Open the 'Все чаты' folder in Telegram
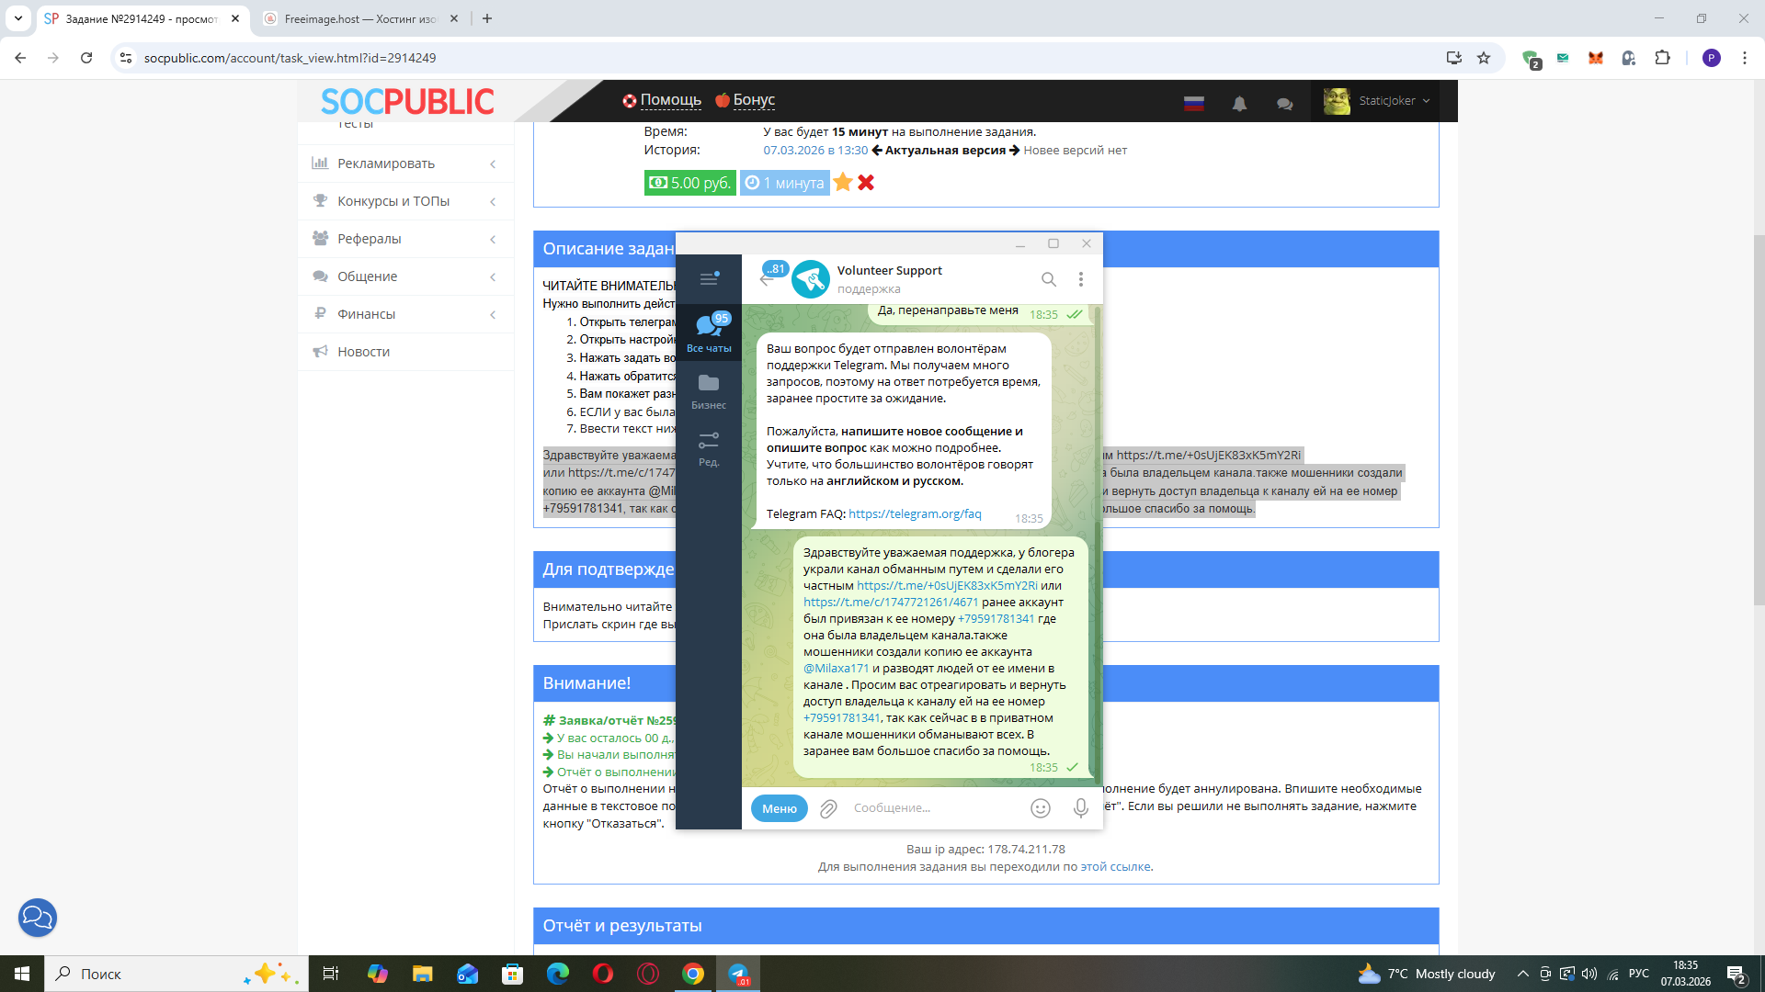Screen dimensions: 1765x992 click(709, 333)
